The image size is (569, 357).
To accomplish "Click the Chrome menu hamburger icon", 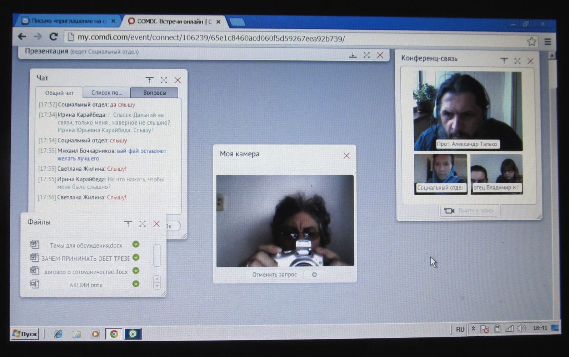I will tap(548, 42).
